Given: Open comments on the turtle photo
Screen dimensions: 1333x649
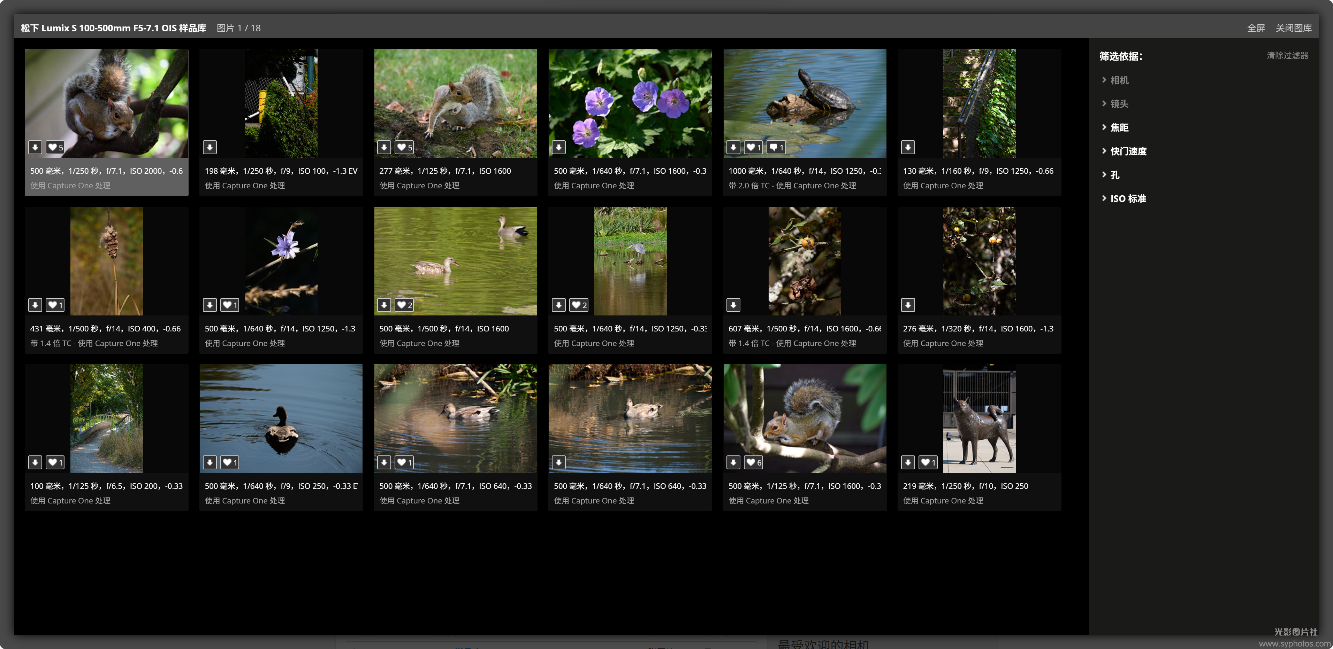Looking at the screenshot, I should click(776, 147).
